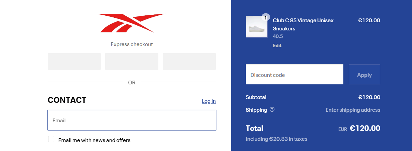This screenshot has height=151, width=412.
Task: Click the 'Including €20.83 in taxes' note
Action: [276, 139]
